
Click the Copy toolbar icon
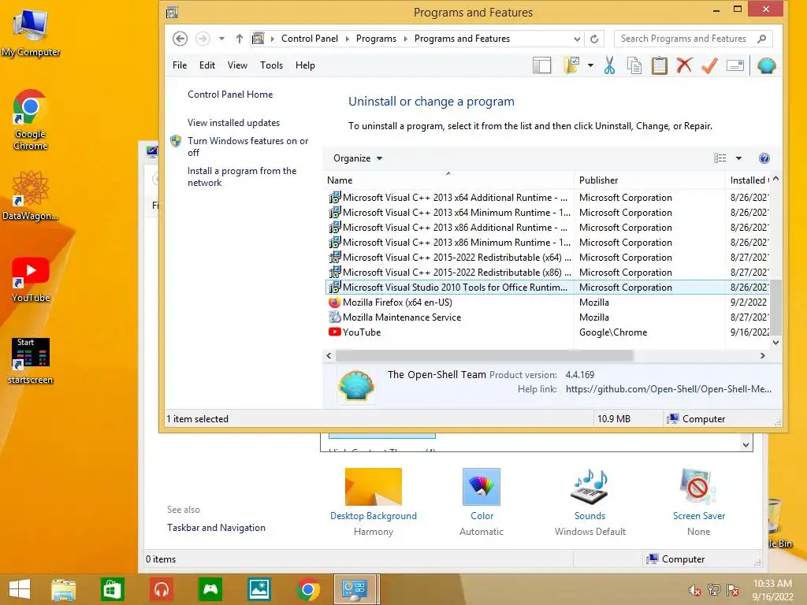pos(634,66)
